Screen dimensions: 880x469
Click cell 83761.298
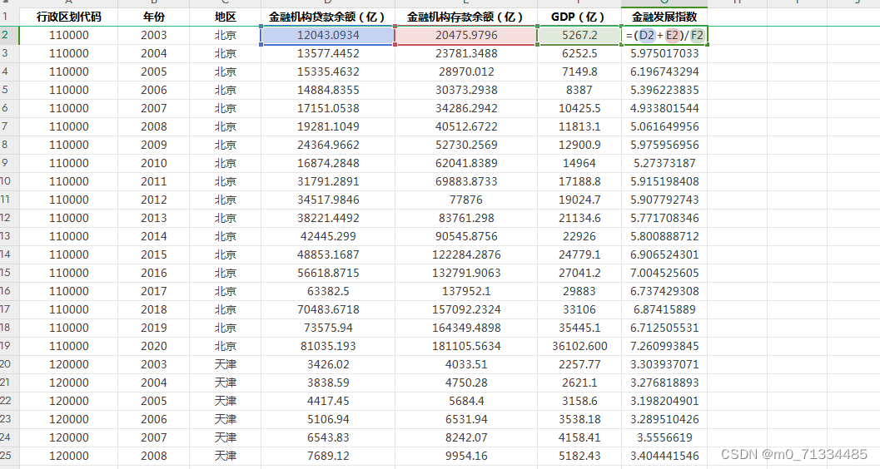[466, 218]
